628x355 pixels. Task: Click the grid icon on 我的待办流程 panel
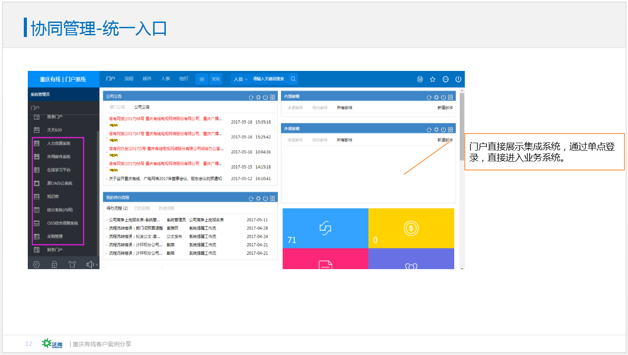[273, 199]
